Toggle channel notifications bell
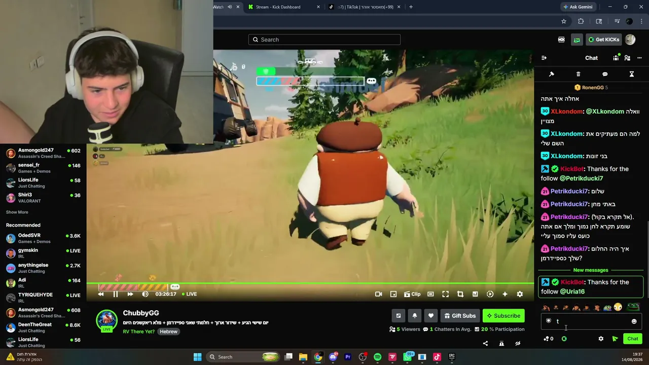 tap(414, 316)
